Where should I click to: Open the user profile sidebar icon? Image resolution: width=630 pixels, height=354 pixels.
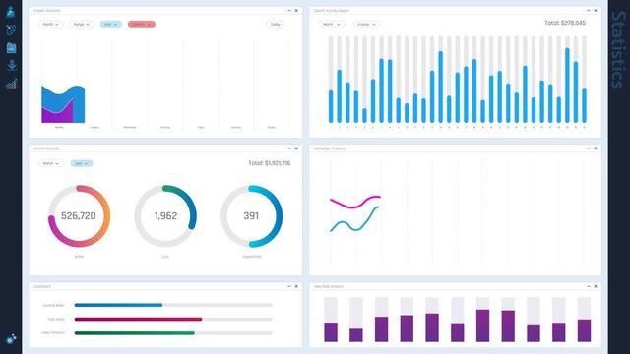[x=11, y=12]
